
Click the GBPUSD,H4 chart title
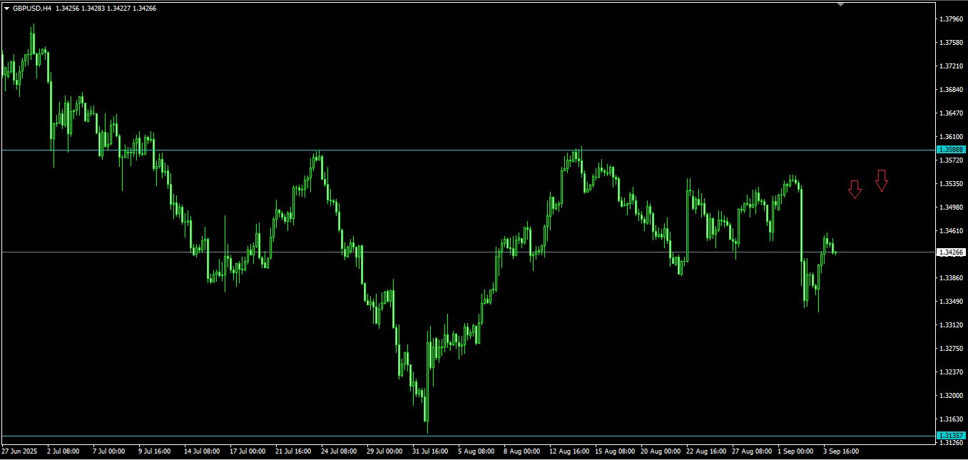[x=32, y=9]
